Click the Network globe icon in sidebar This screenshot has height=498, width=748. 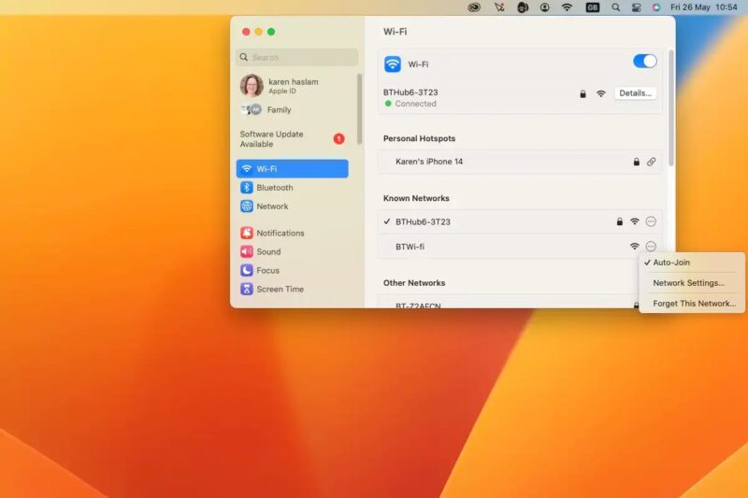click(x=247, y=206)
